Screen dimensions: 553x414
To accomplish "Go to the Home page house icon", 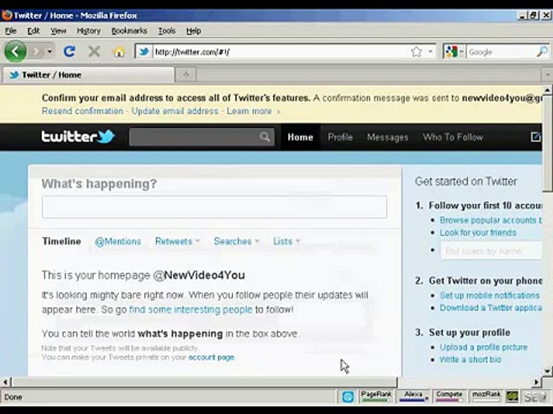I will [x=119, y=52].
